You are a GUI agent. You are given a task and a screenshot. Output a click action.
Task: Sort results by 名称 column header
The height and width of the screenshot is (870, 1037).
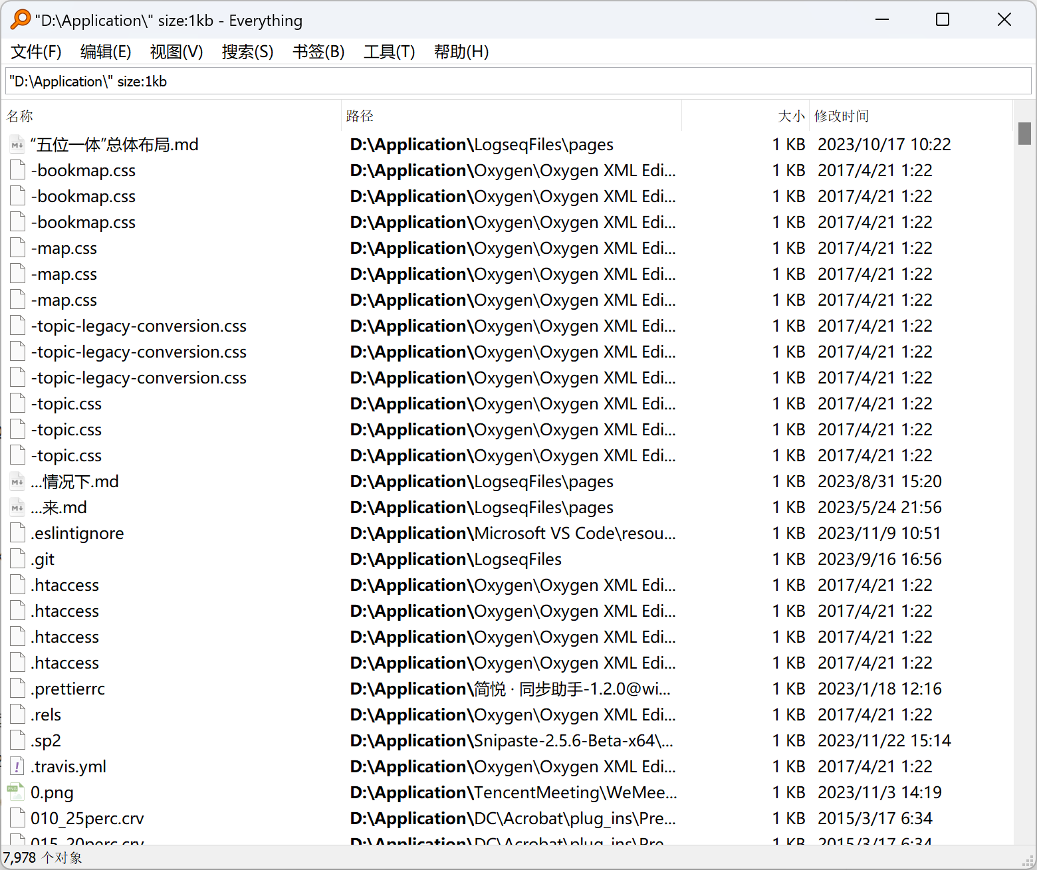coord(172,116)
